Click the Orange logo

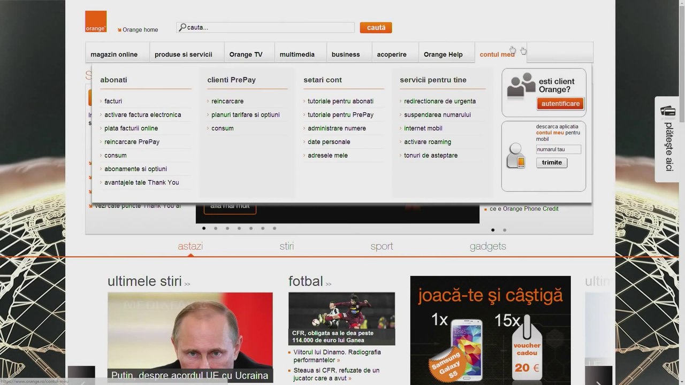[96, 21]
